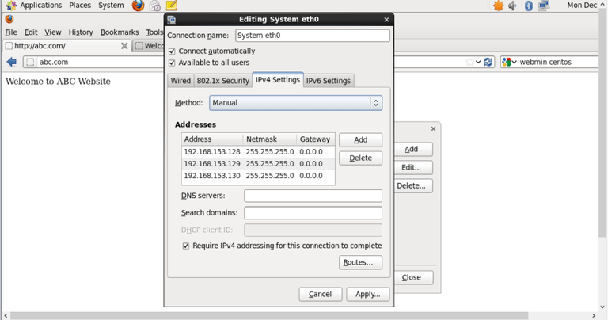
Task: Click the orange update notification tray icon
Action: click(x=498, y=6)
